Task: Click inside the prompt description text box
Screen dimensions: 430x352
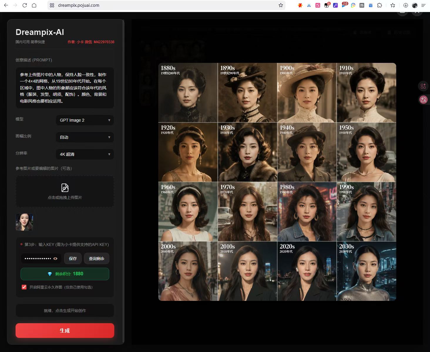Action: [x=65, y=88]
